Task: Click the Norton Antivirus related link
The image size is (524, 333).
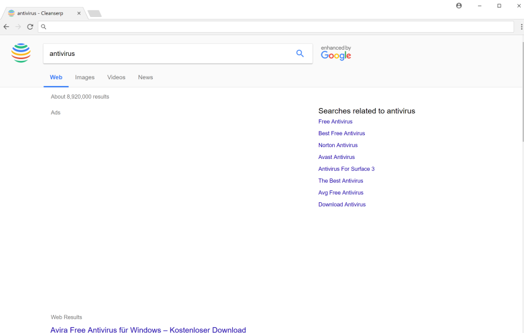Action: (338, 145)
